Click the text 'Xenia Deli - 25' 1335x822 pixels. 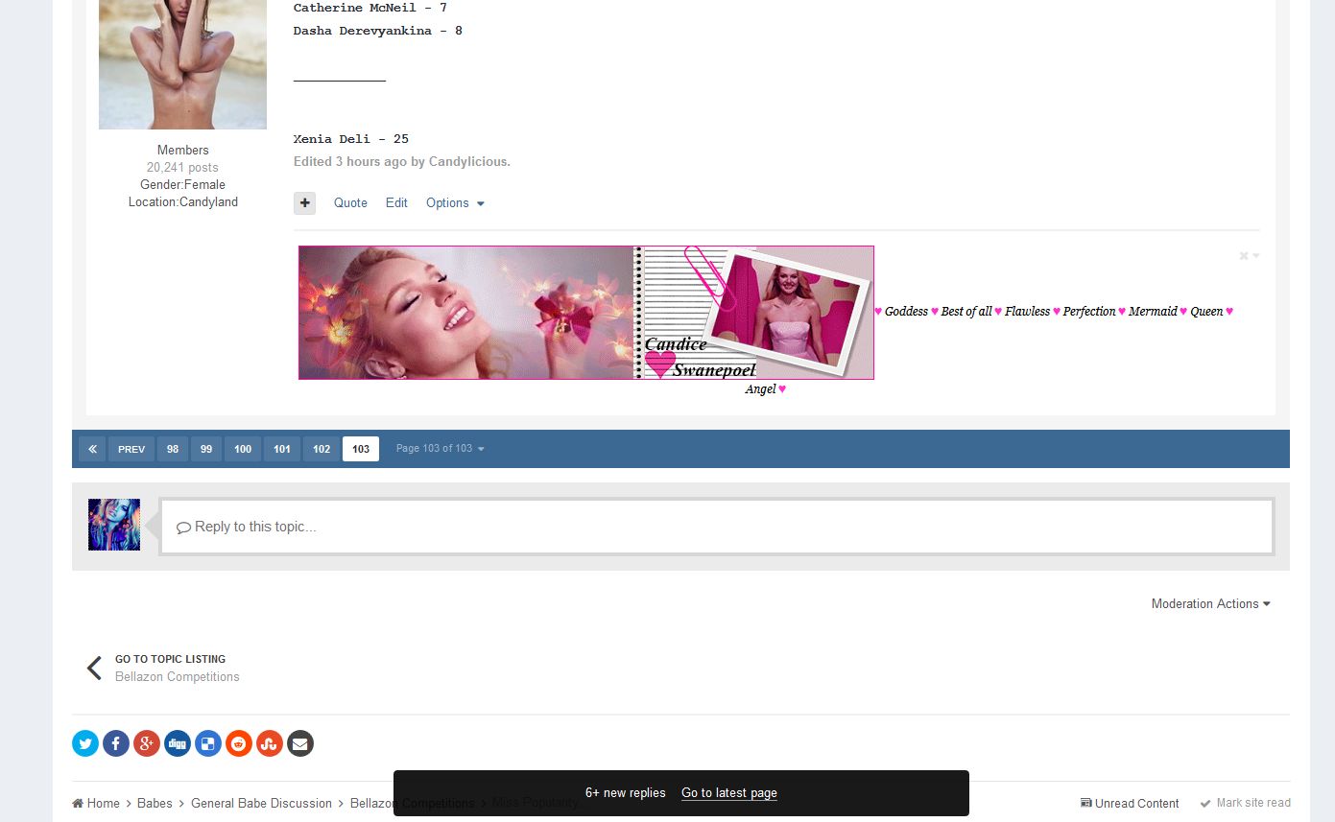tap(351, 139)
